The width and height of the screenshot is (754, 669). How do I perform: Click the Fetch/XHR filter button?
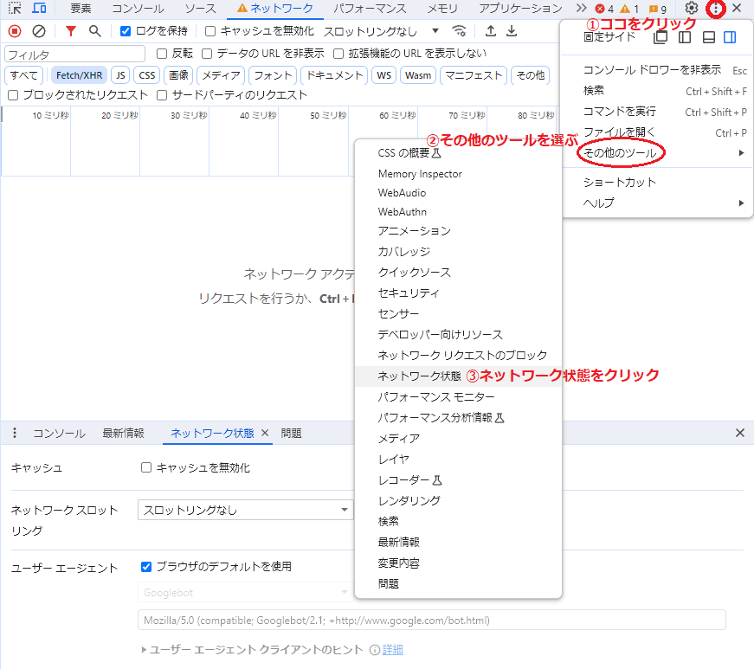click(79, 75)
